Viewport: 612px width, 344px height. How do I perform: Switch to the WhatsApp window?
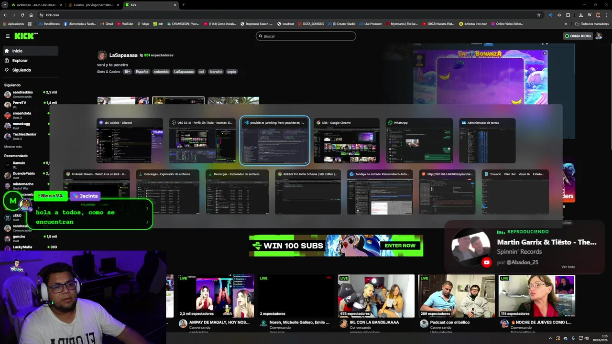(419, 141)
